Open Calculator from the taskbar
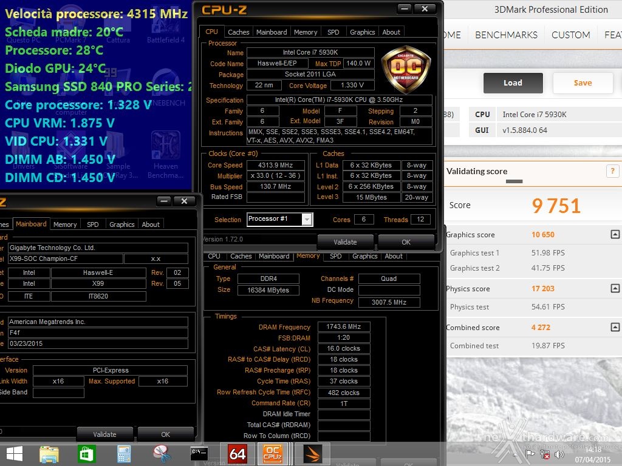The image size is (622, 466). coord(124,454)
